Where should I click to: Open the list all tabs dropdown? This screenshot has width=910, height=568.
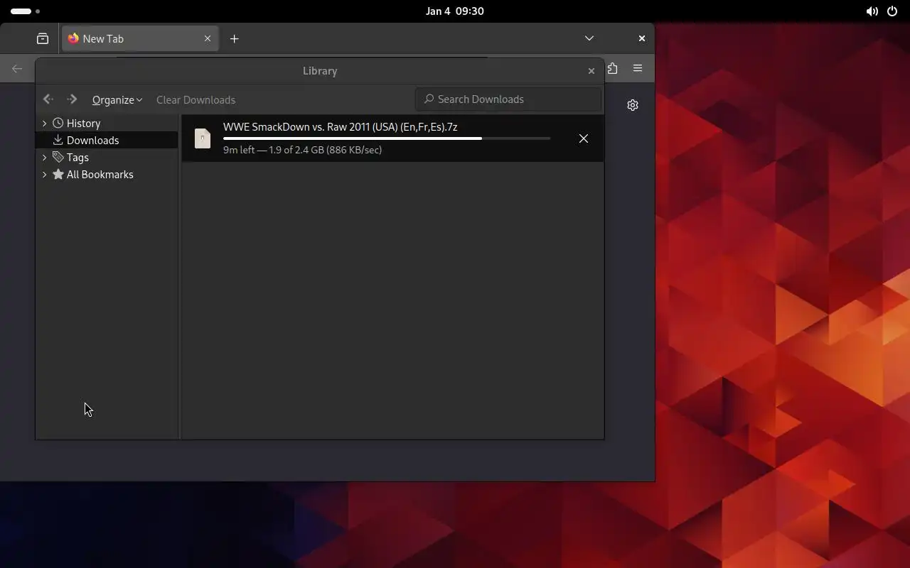pos(589,39)
